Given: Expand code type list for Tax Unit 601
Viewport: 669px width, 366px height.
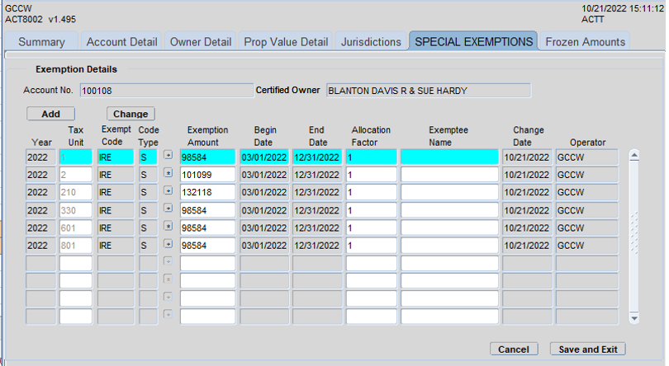Looking at the screenshot, I should (x=168, y=227).
